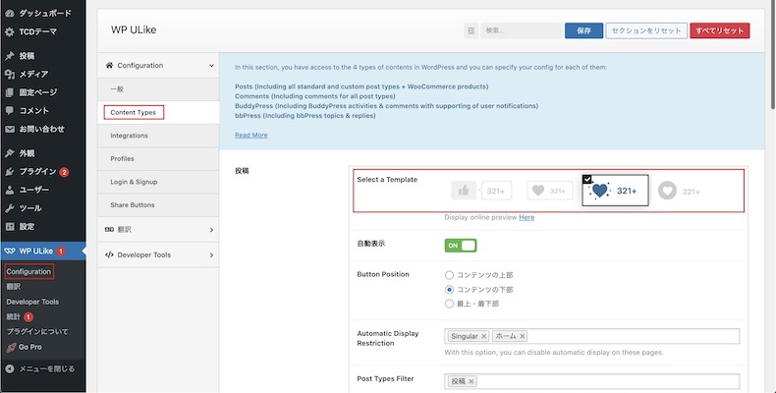Open the Integrations tab
The height and width of the screenshot is (393, 776).
click(x=158, y=136)
